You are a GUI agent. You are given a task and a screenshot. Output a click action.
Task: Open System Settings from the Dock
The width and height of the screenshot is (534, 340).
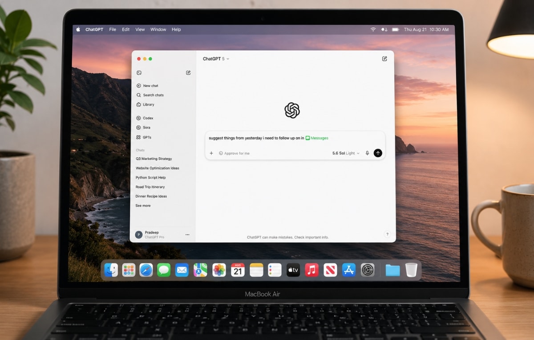point(368,270)
